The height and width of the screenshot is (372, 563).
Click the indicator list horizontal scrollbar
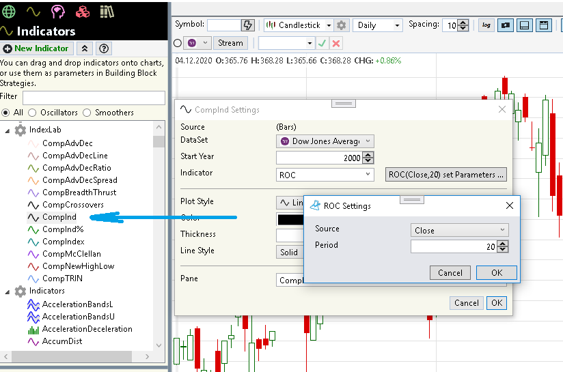(x=72, y=356)
